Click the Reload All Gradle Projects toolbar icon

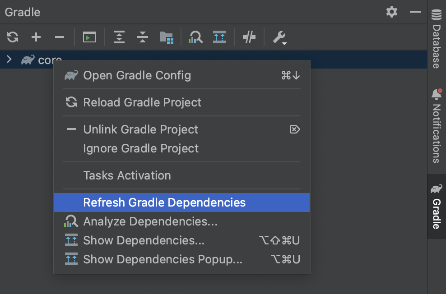13,37
